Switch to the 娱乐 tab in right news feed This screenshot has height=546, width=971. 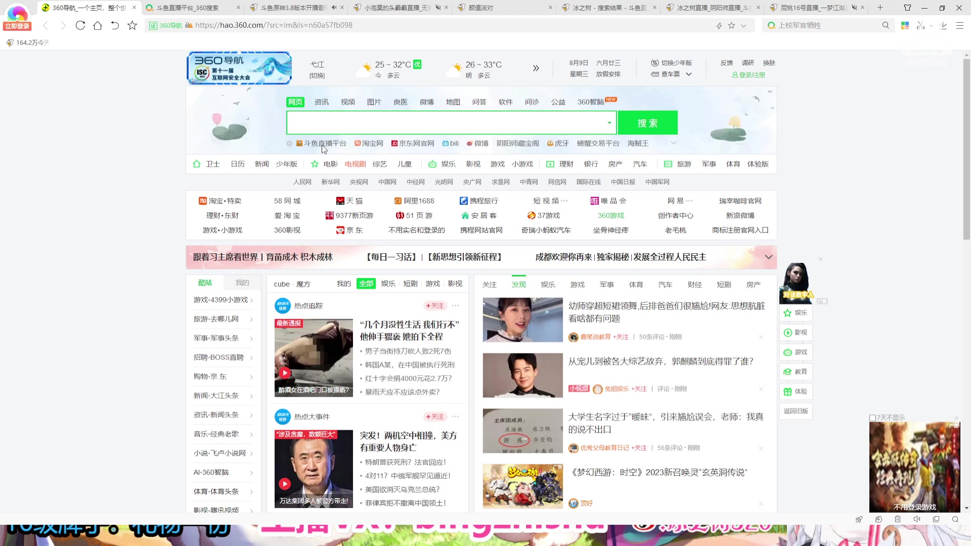548,285
